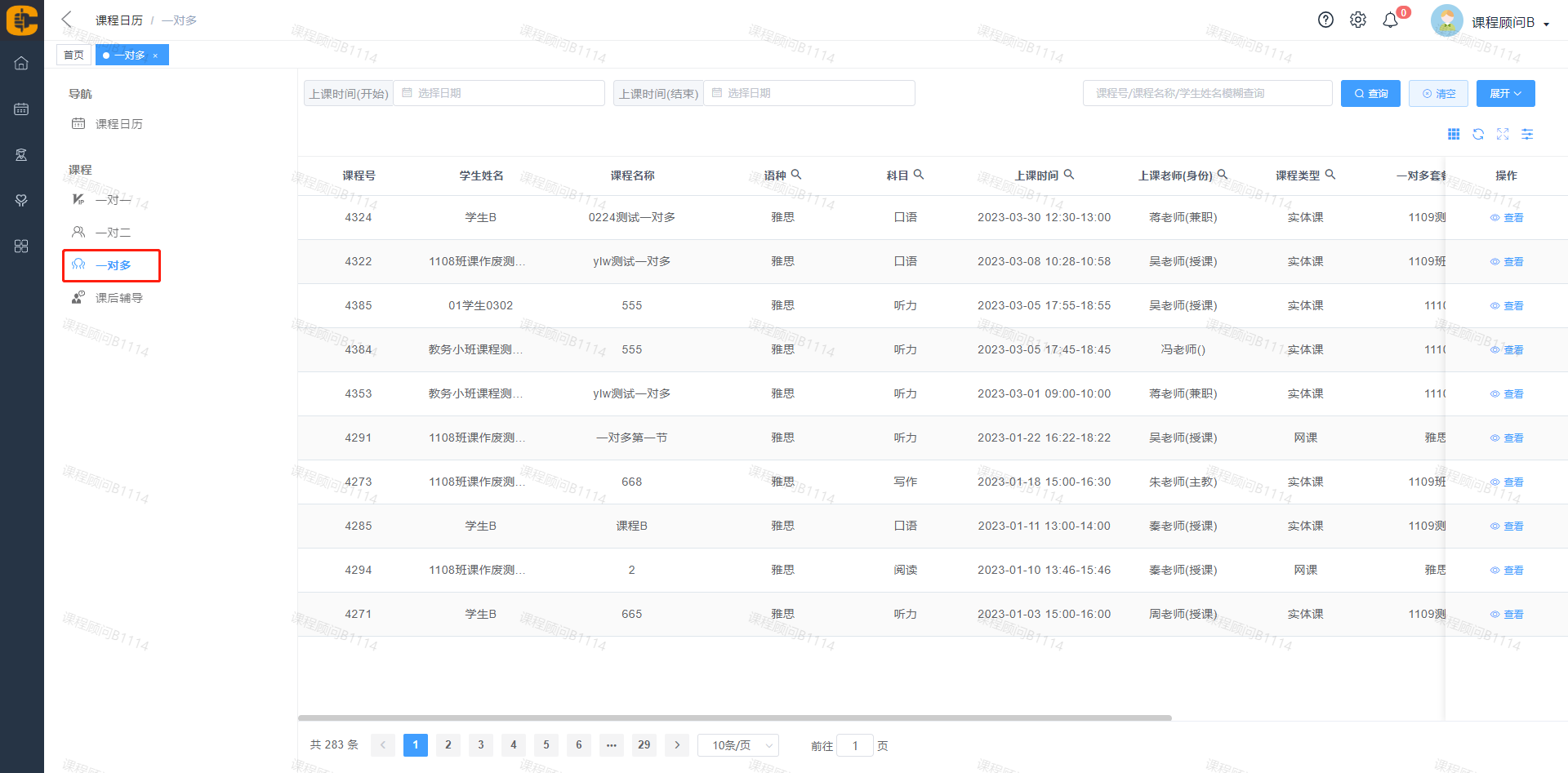Click the horizontal table scrollbar
The image size is (1568, 773).
pyautogui.click(x=735, y=718)
